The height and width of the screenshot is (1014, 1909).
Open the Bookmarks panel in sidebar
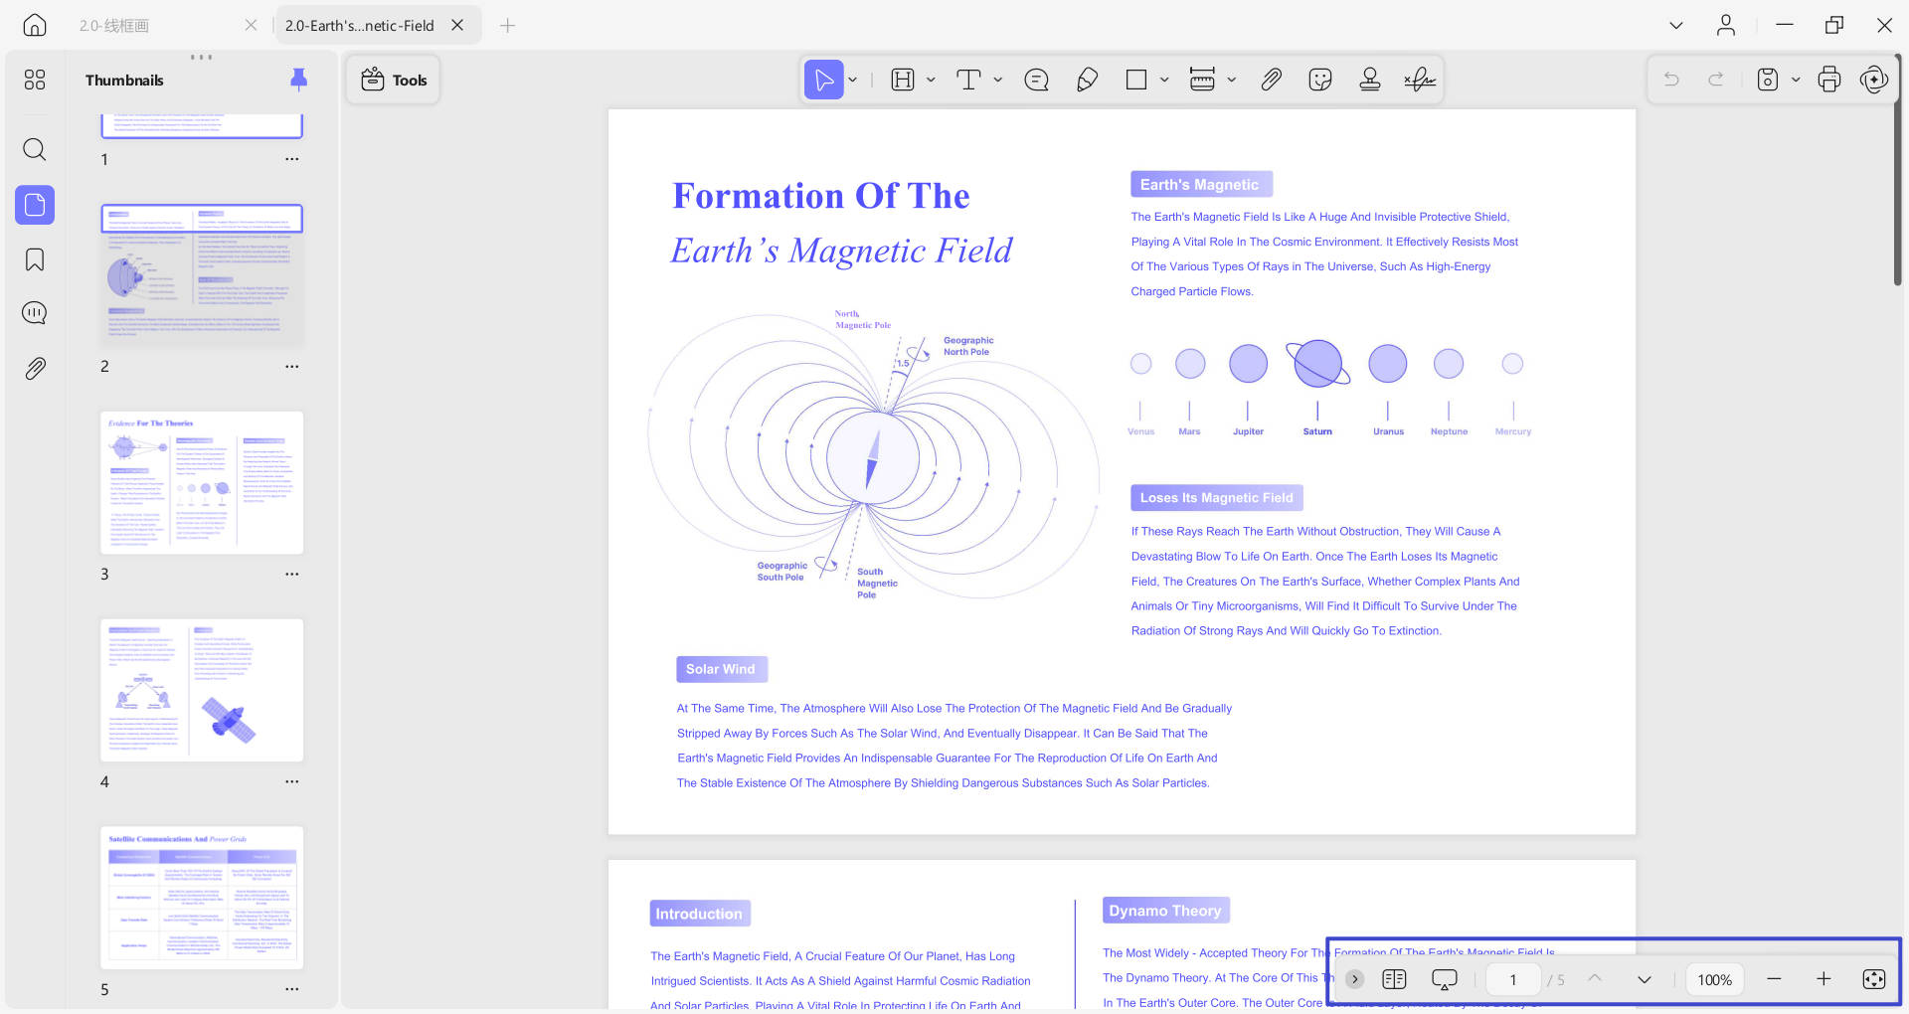35,259
